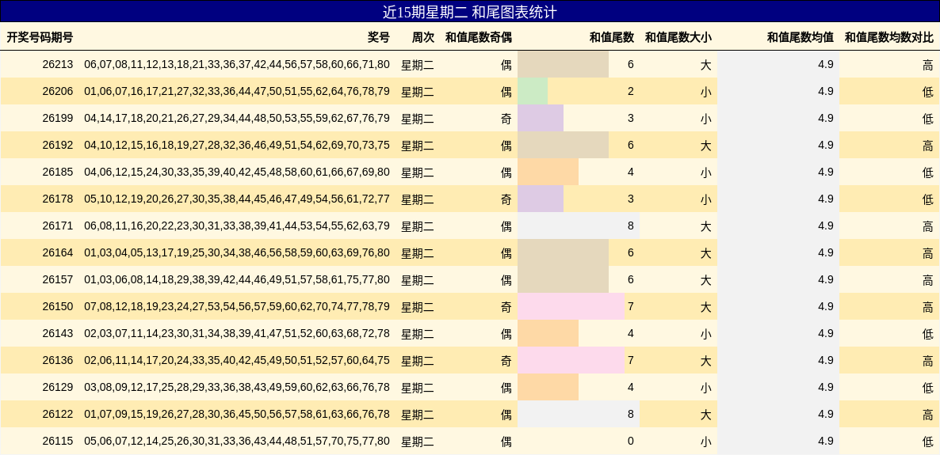940x455 pixels.
Task: Select issue number 26192
Action: click(x=58, y=145)
